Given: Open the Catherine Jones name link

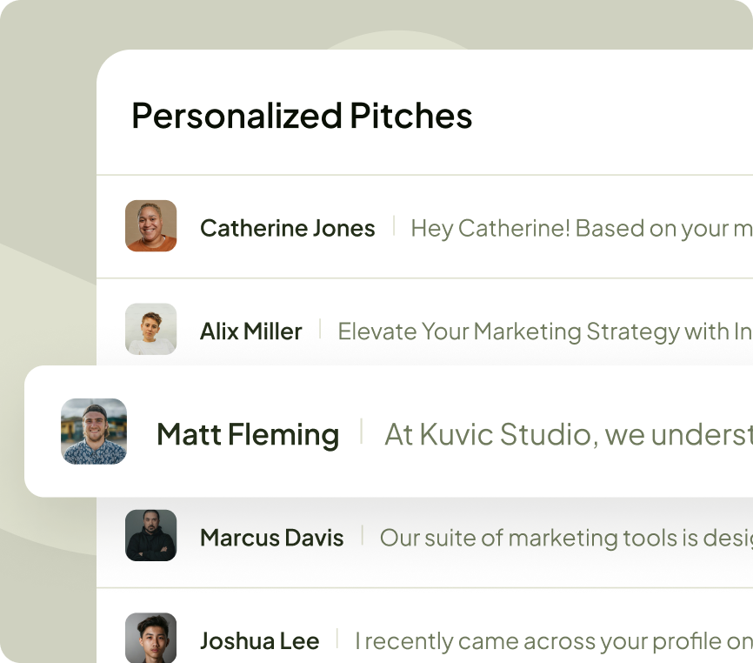Looking at the screenshot, I should (x=287, y=228).
